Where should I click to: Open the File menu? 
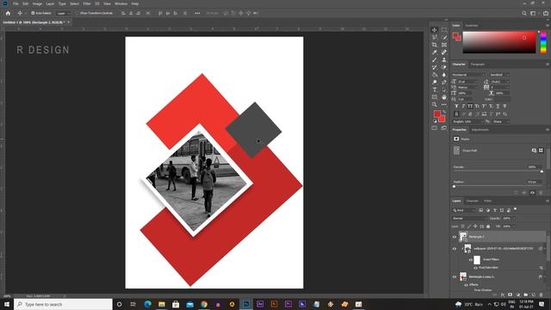coord(15,3)
